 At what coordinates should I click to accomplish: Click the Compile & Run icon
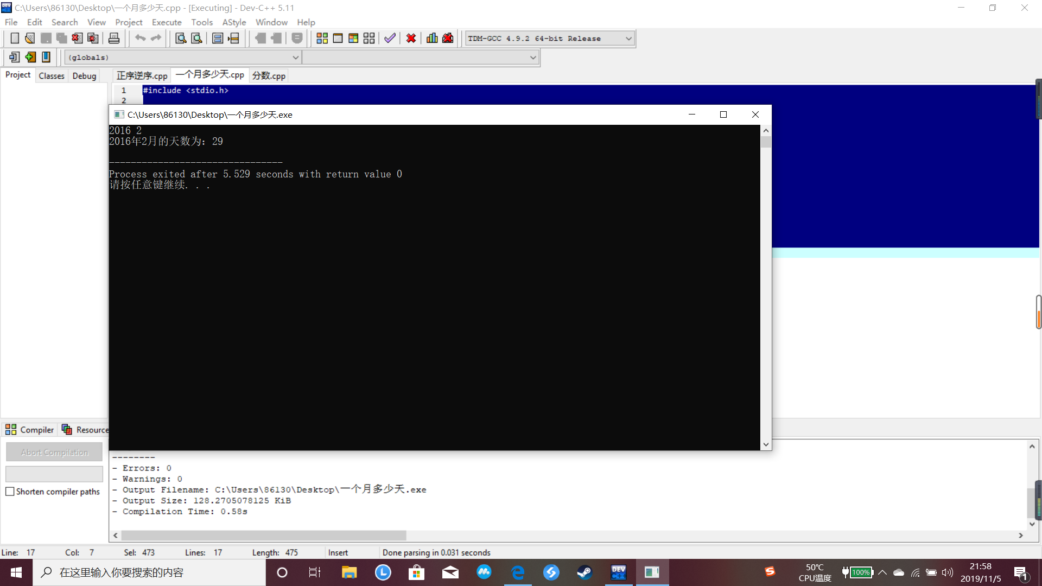tap(353, 39)
